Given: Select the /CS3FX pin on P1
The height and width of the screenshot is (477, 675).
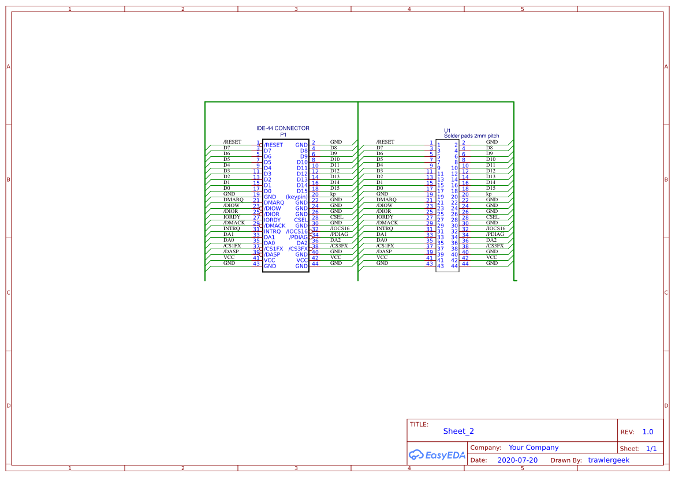Looking at the screenshot, I should 298,249.
